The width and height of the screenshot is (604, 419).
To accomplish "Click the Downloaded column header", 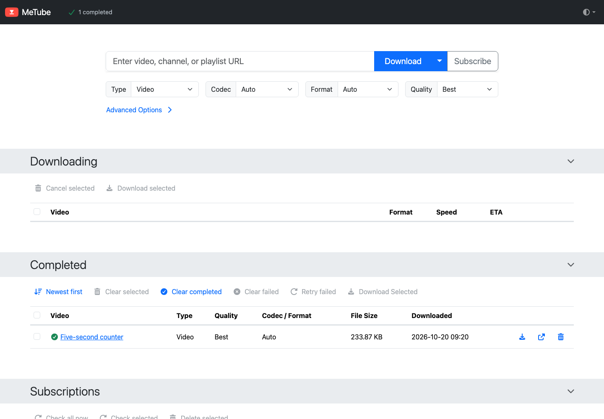I will (432, 316).
